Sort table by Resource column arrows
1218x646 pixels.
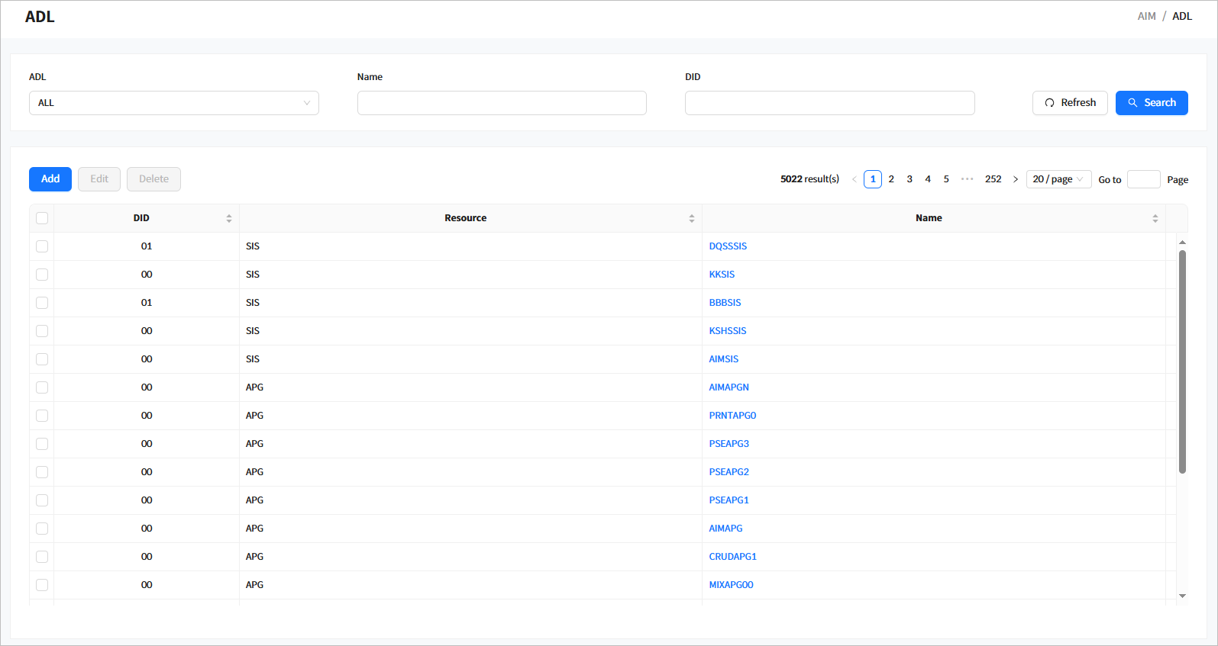coord(691,218)
